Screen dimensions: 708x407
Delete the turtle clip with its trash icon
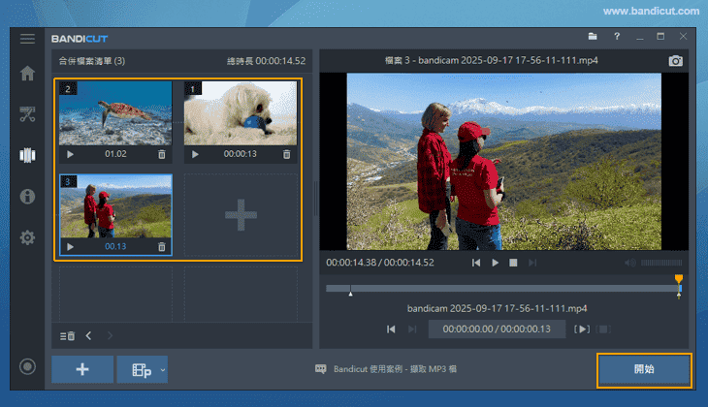point(162,154)
